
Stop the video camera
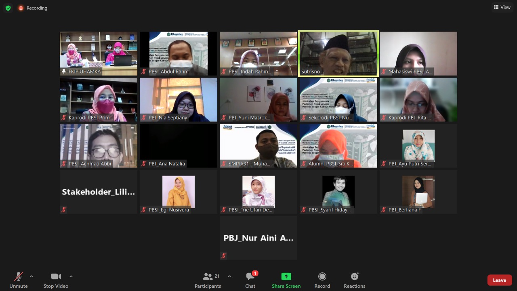56,280
